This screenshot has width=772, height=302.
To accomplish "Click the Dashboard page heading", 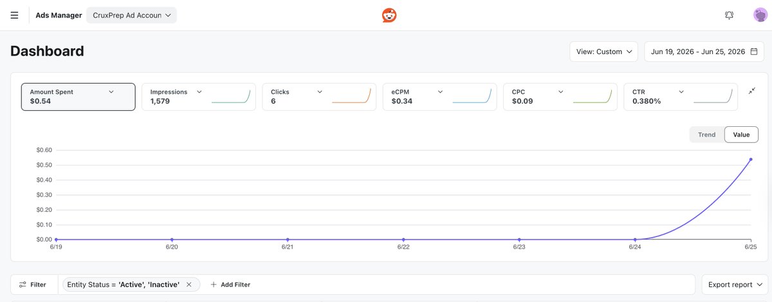I will (47, 52).
